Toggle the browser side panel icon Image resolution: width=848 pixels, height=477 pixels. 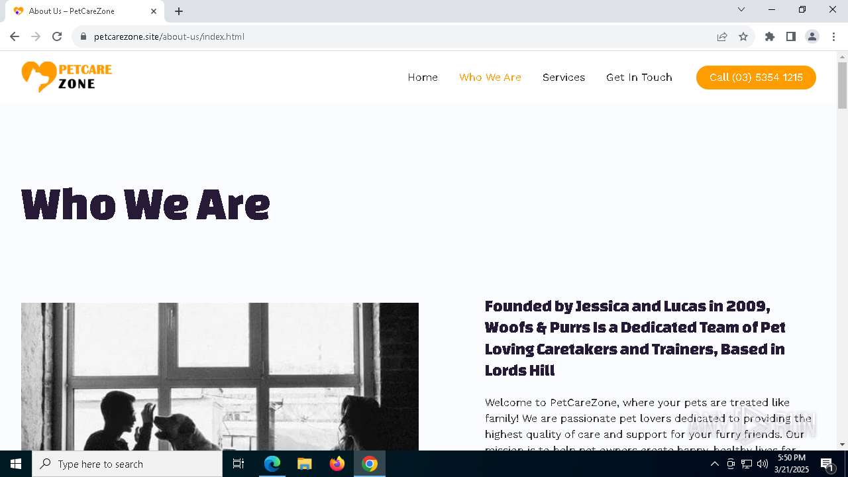(791, 36)
